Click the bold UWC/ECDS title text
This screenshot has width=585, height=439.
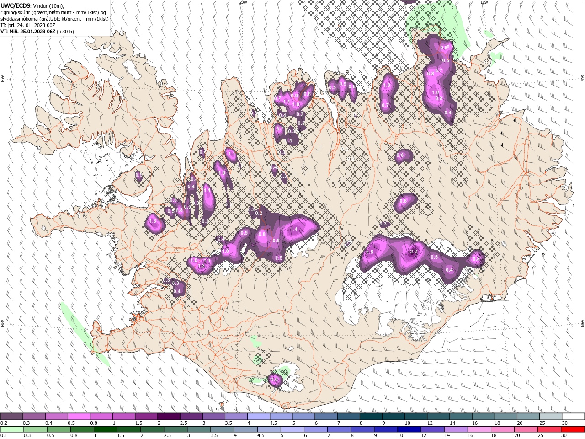point(15,5)
